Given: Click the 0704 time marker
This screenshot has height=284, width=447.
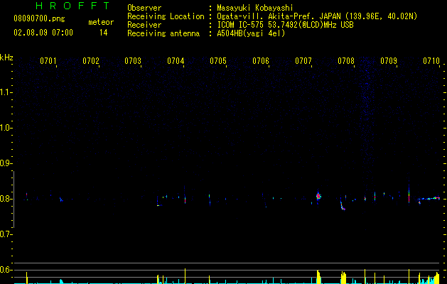Looking at the screenshot, I should tap(176, 61).
